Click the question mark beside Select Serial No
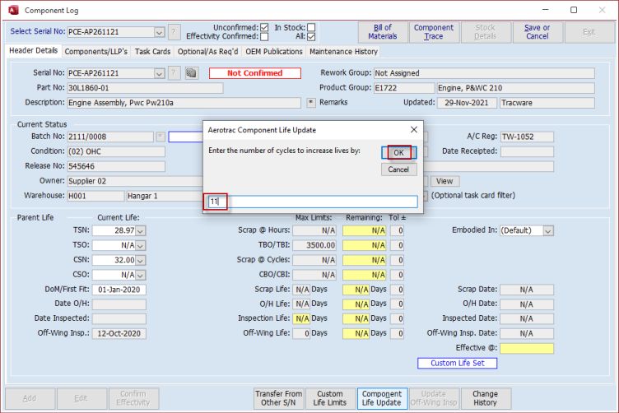The image size is (619, 413). (175, 32)
